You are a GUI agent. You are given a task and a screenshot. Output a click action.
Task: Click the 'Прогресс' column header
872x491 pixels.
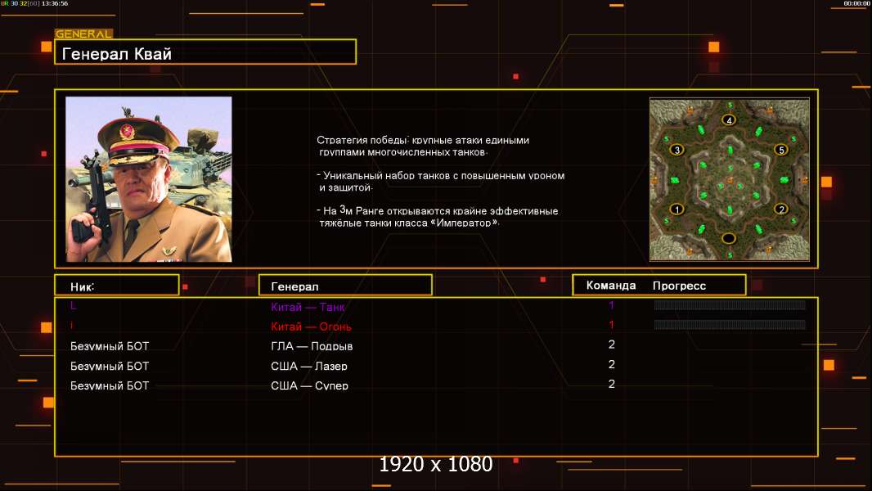click(679, 286)
